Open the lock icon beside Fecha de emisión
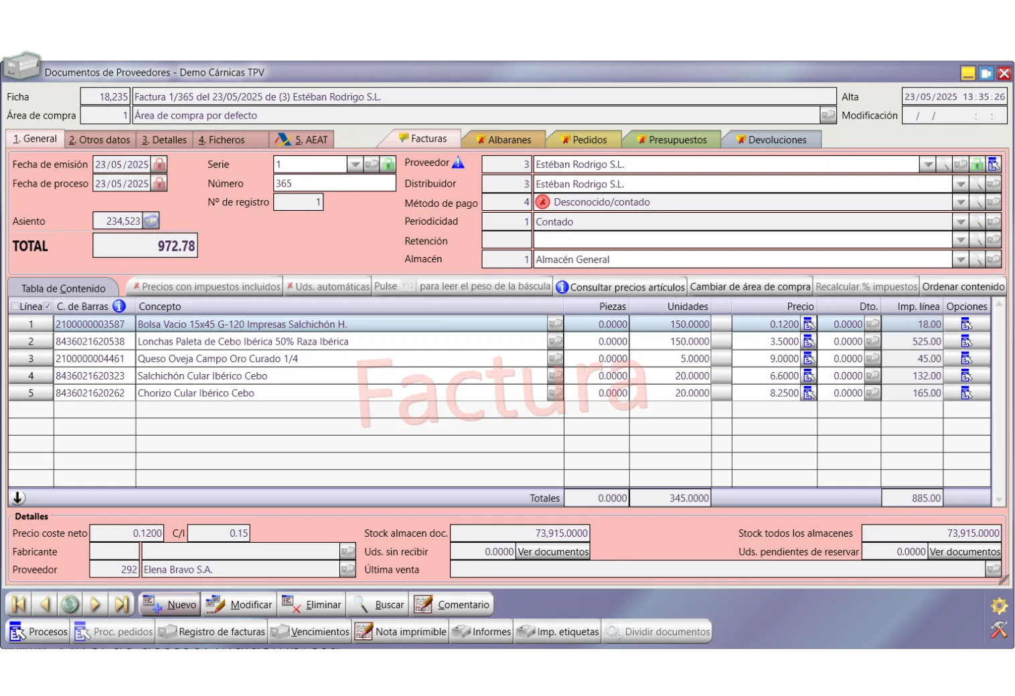Screen dimensions: 1015x696 click(159, 165)
